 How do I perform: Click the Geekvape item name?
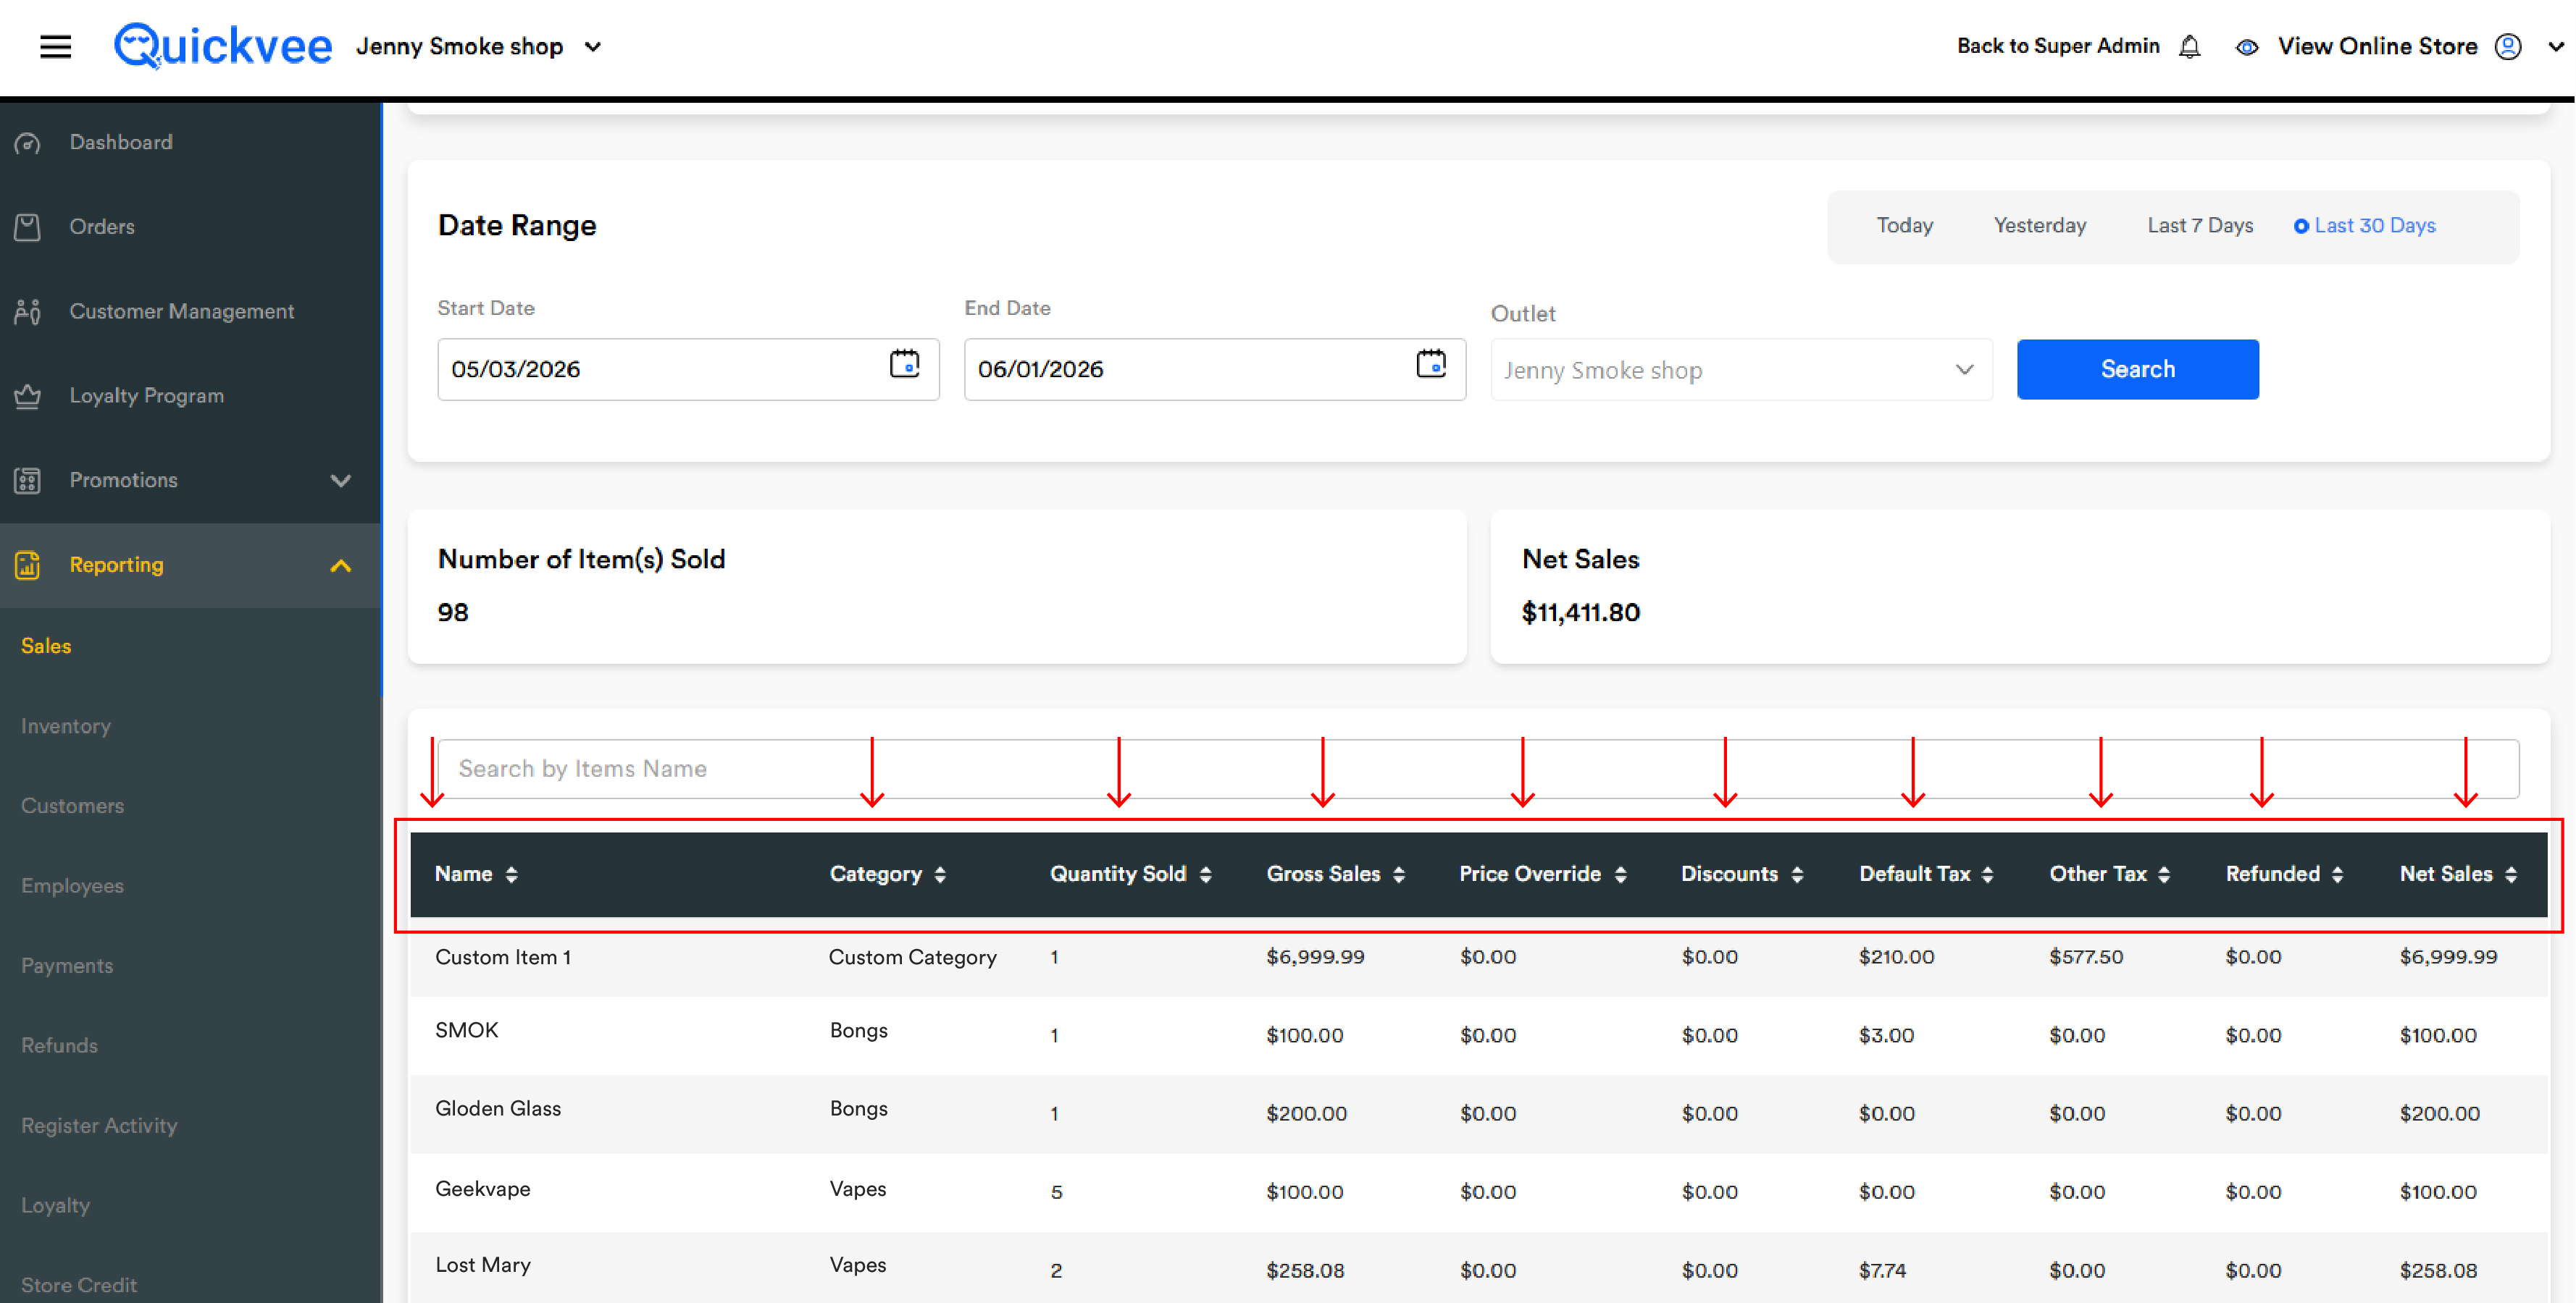click(x=482, y=1189)
